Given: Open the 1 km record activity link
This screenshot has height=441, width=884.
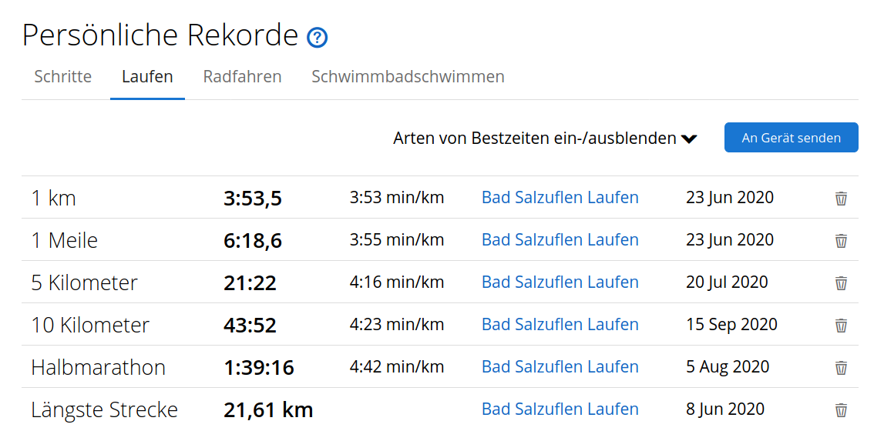Looking at the screenshot, I should (x=560, y=198).
